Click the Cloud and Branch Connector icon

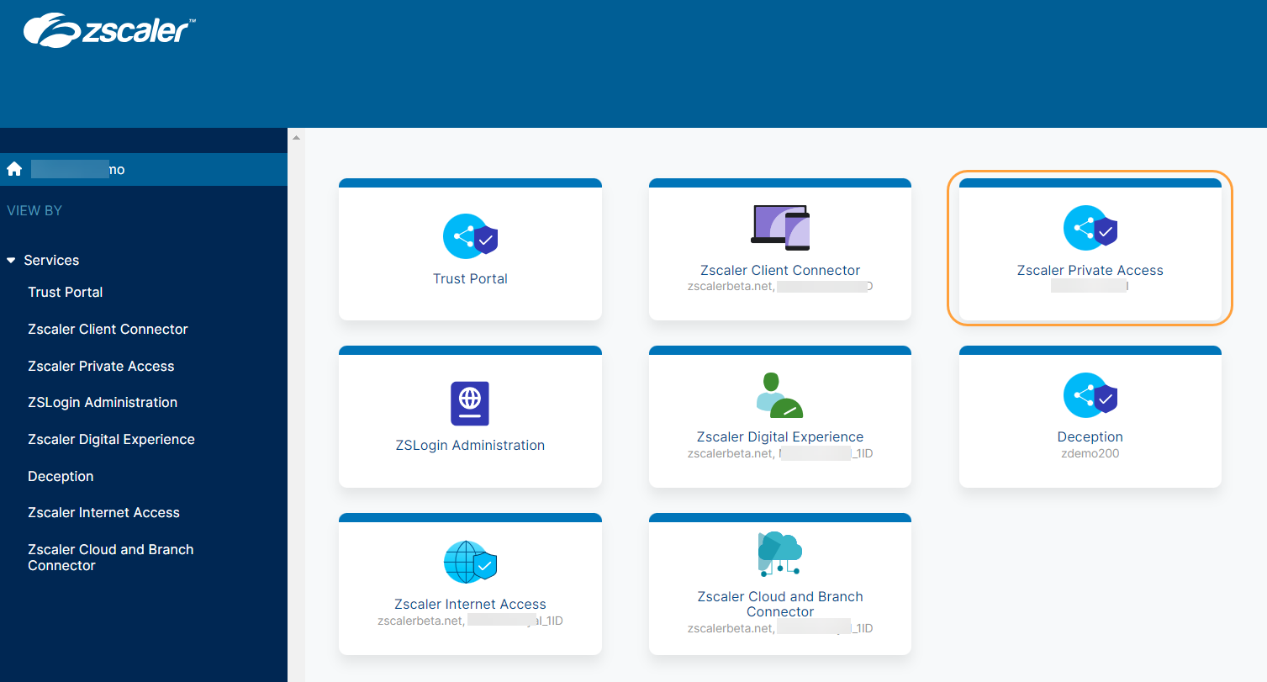779,554
